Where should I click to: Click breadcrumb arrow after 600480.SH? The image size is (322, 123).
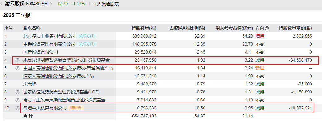52,4
